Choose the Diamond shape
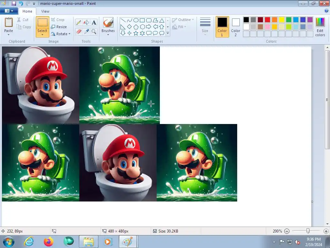330x248 pixels. (x=130, y=27)
